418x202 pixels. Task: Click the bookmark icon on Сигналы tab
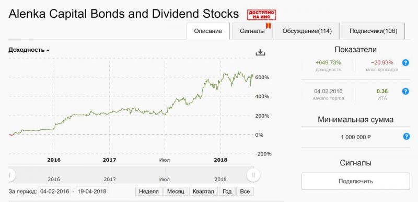point(269,26)
